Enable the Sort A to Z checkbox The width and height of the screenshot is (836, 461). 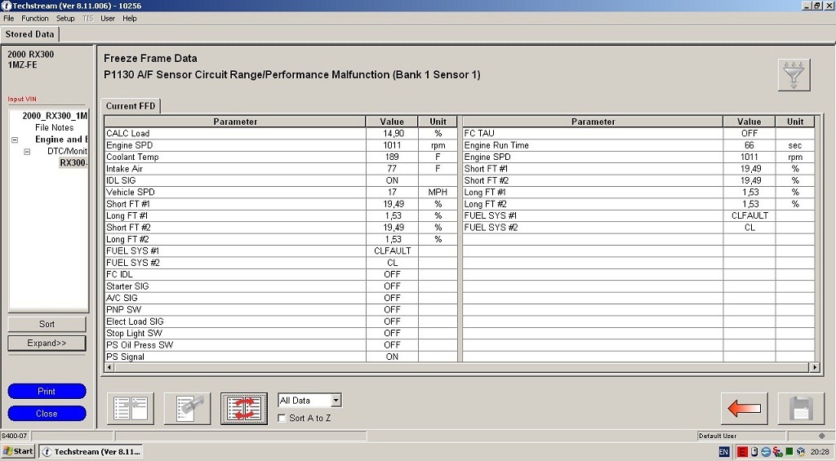pyautogui.click(x=282, y=418)
